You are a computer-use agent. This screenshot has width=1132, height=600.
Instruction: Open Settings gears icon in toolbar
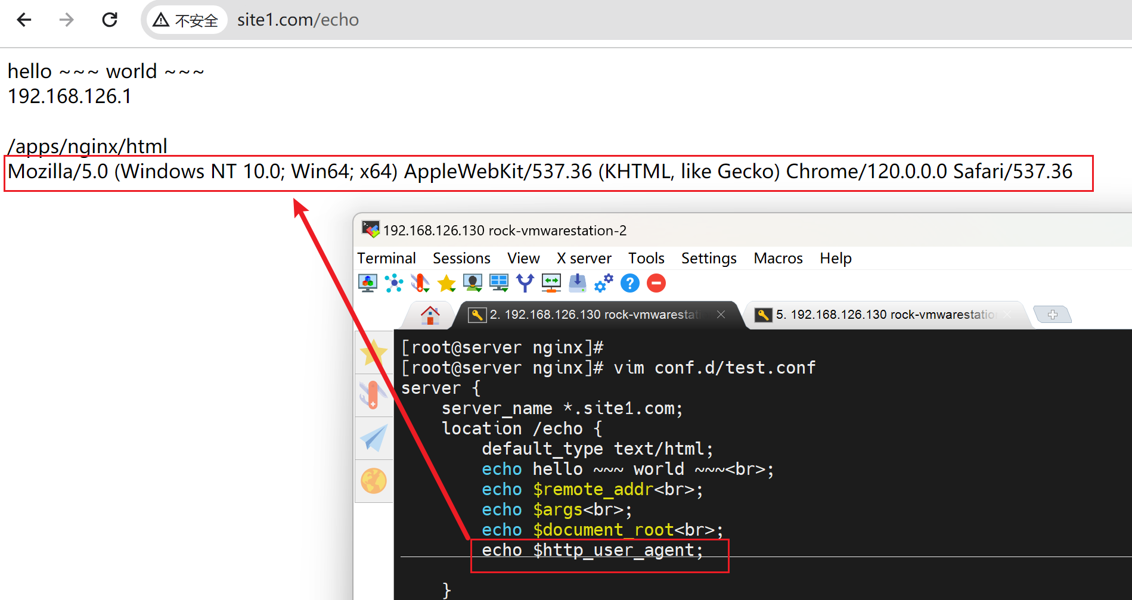(603, 283)
